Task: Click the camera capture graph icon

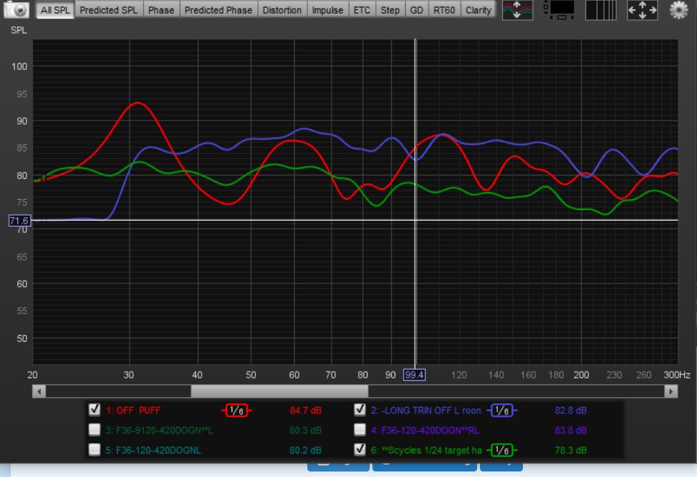Action: tap(19, 10)
